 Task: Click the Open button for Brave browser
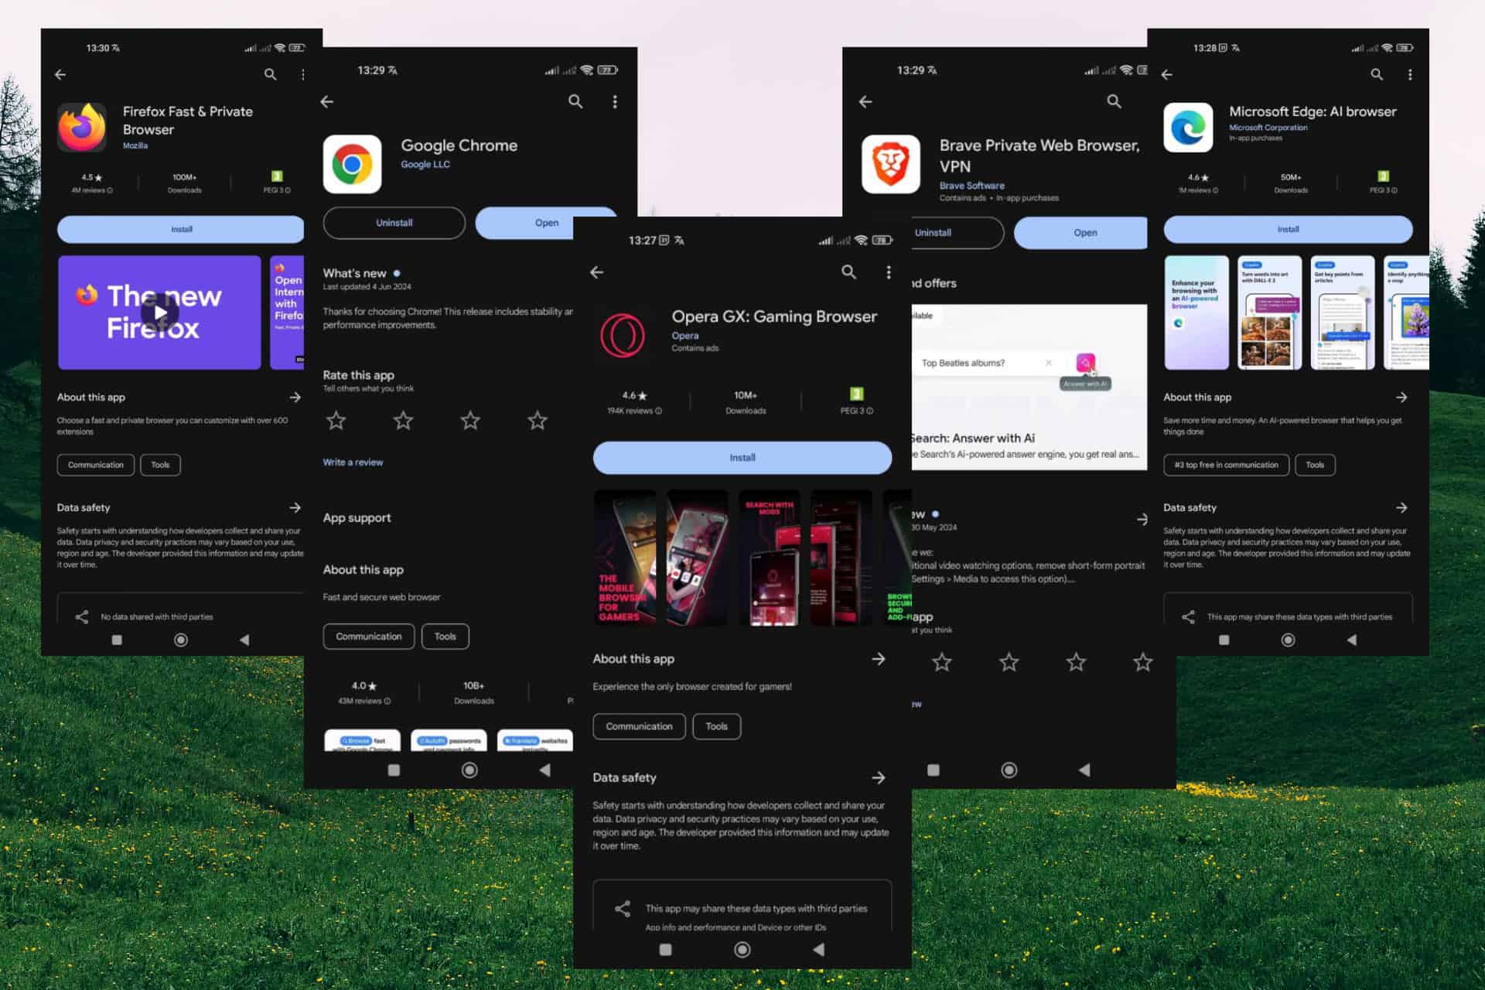pos(1083,233)
